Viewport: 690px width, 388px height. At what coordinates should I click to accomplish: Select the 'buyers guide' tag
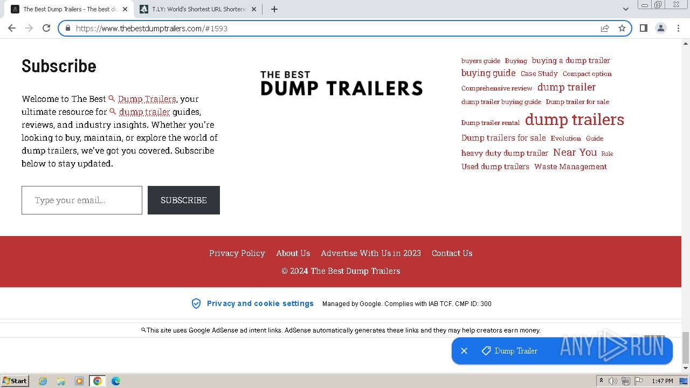click(x=481, y=61)
